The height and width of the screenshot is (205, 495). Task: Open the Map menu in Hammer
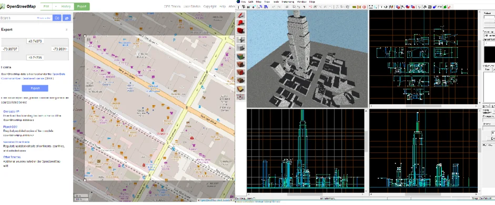(x=259, y=2)
